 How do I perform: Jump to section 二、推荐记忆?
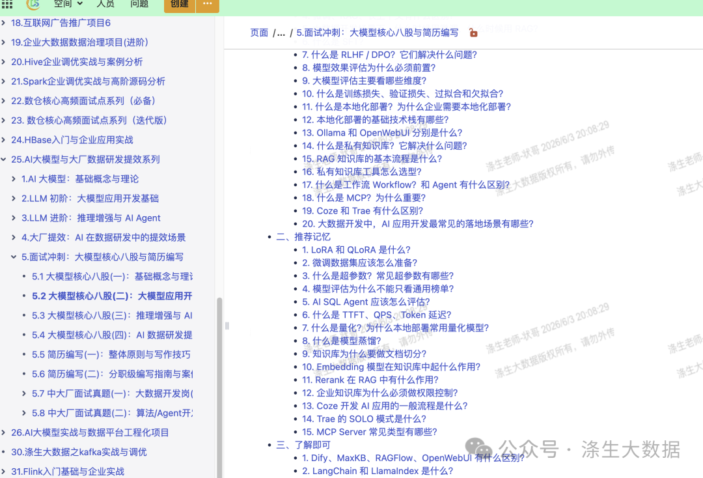(303, 237)
